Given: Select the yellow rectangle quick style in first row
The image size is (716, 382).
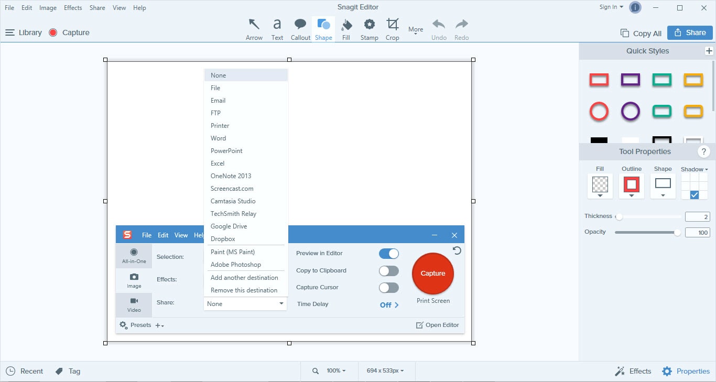Looking at the screenshot, I should point(693,80).
